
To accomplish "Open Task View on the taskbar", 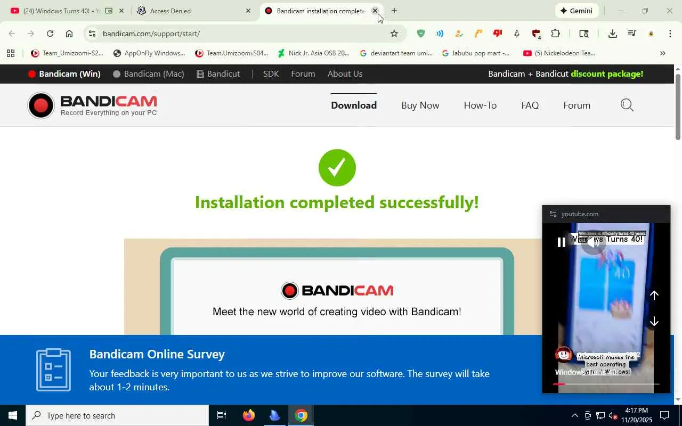I will pyautogui.click(x=222, y=415).
